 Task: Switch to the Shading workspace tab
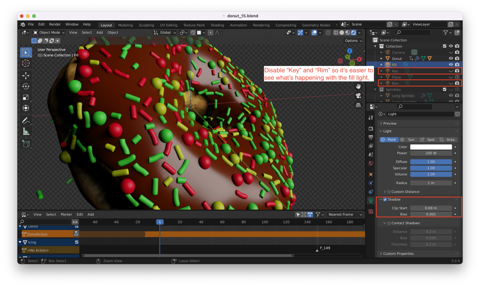[x=217, y=25]
